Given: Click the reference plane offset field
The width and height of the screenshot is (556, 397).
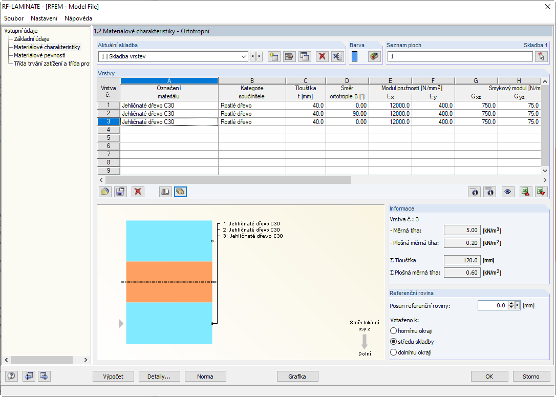Looking at the screenshot, I should 493,305.
